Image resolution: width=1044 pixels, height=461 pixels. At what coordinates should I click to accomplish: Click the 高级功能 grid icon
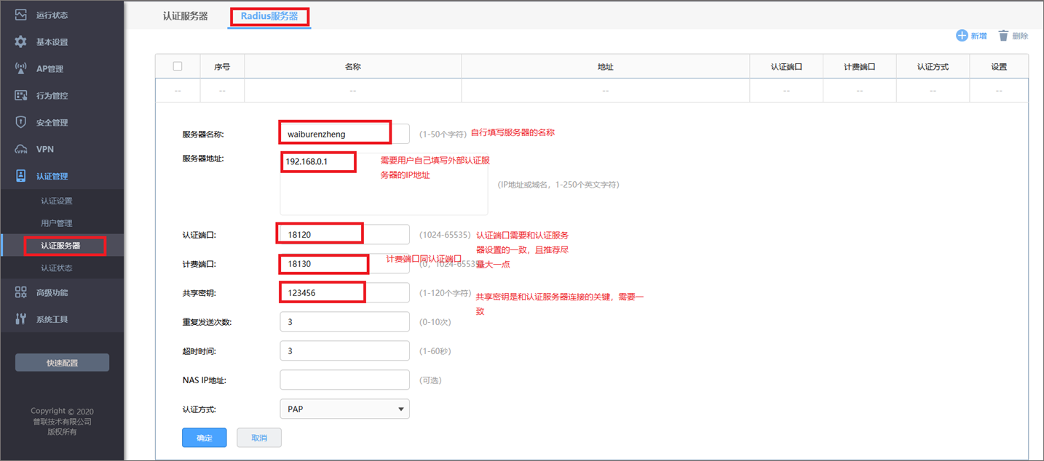click(21, 292)
